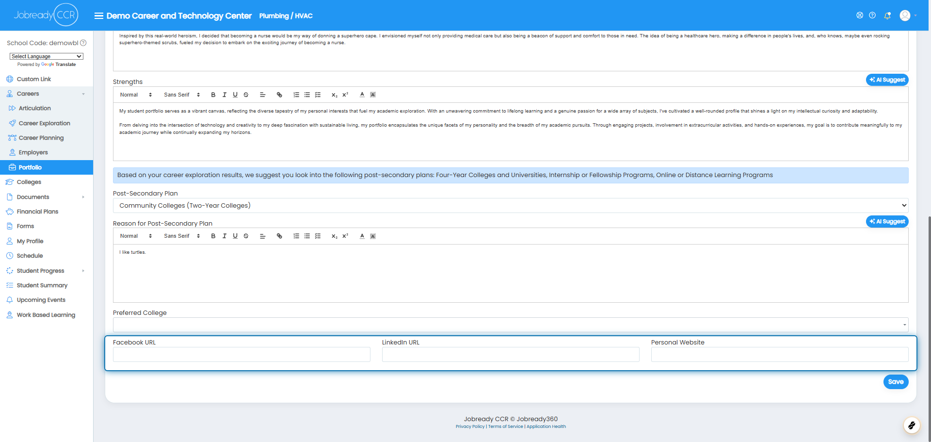The image size is (931, 442).
Task: Expand the Documents sidebar section
Action: pos(47,197)
